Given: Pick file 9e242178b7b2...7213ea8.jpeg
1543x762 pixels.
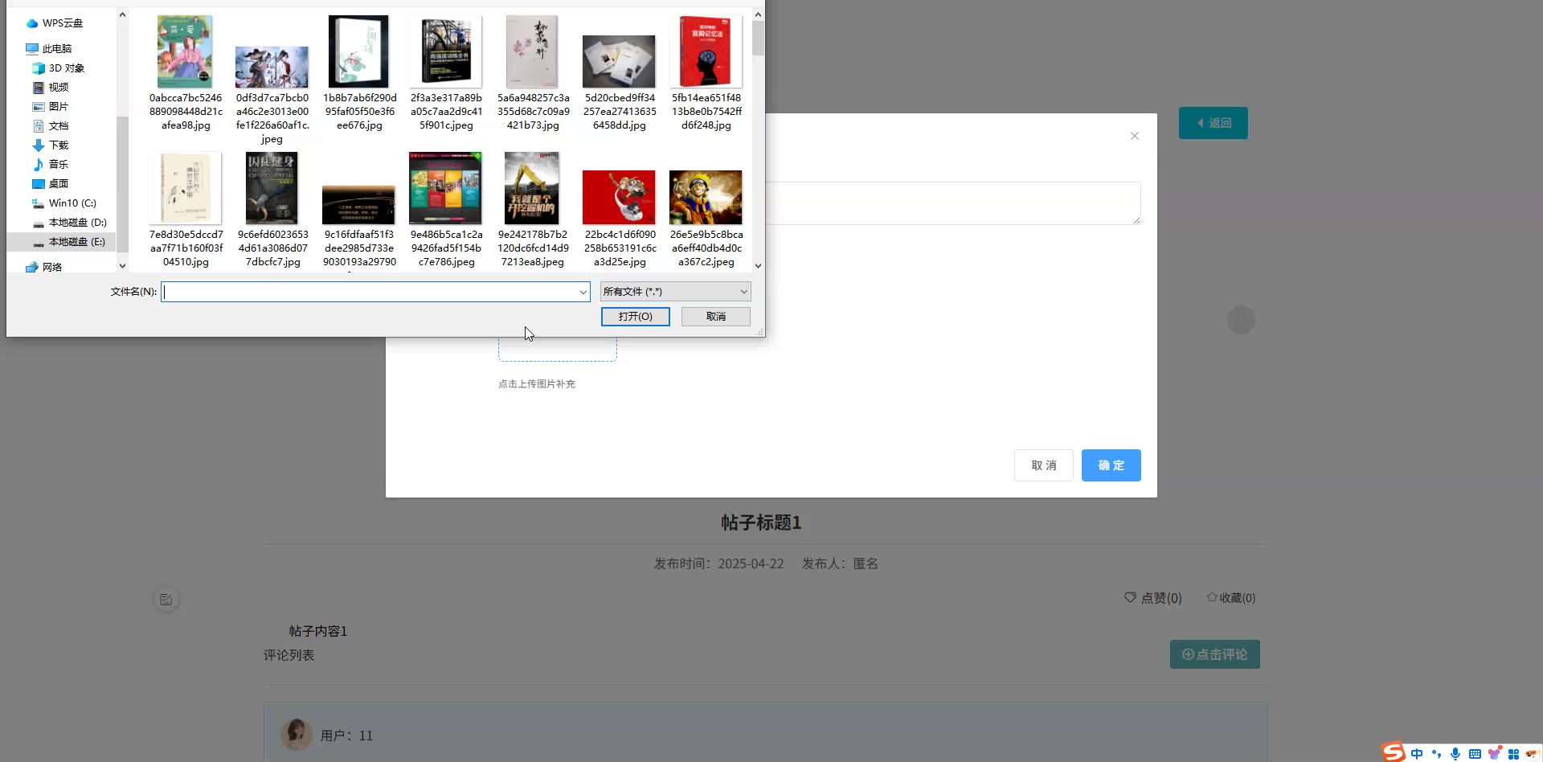Looking at the screenshot, I should coord(533,210).
